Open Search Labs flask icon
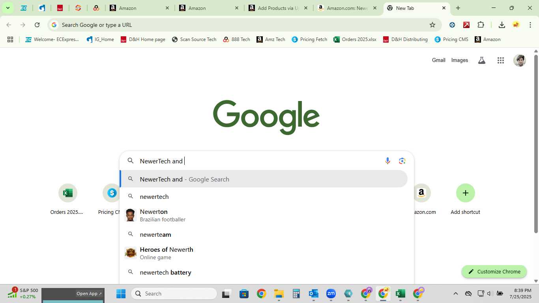Viewport: 539px width, 303px height. [x=481, y=60]
